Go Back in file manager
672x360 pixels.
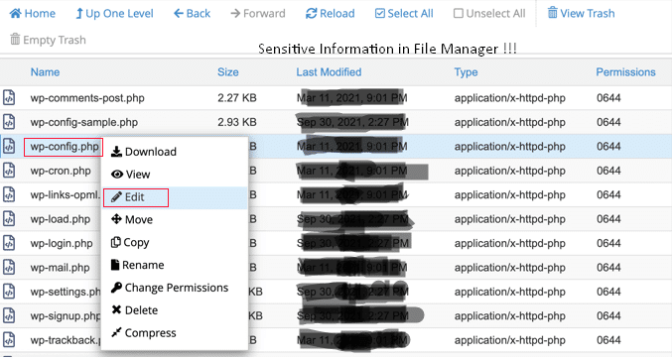pyautogui.click(x=192, y=14)
